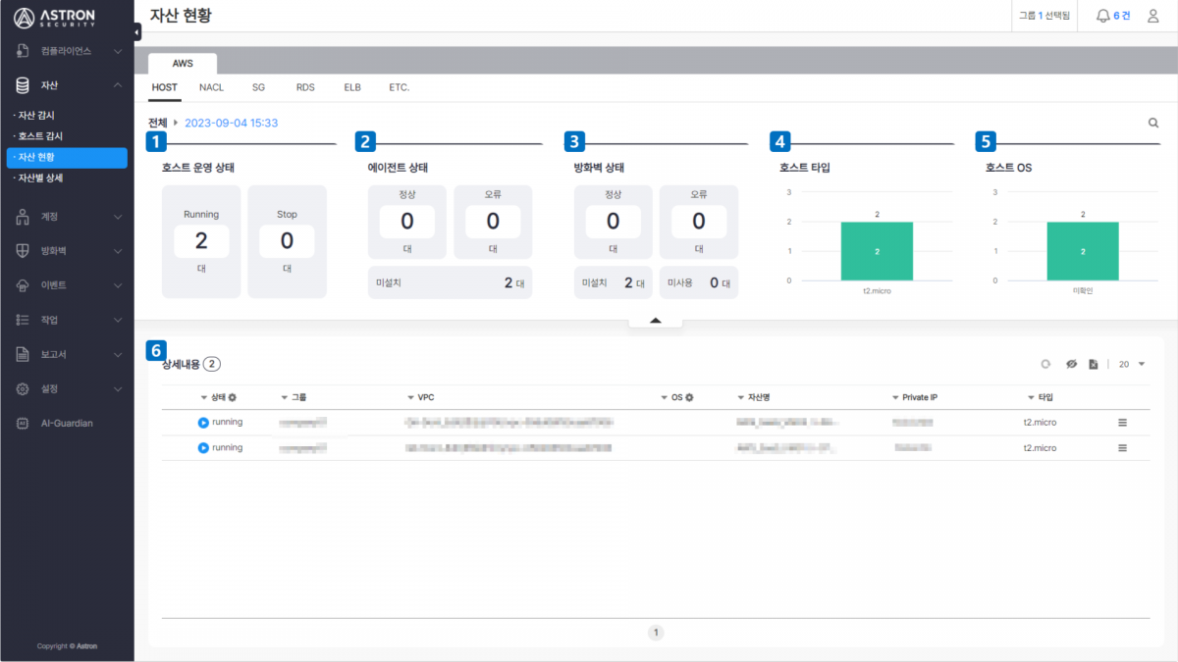Sort by the 자산명 column header
The height and width of the screenshot is (662, 1178).
pyautogui.click(x=754, y=397)
